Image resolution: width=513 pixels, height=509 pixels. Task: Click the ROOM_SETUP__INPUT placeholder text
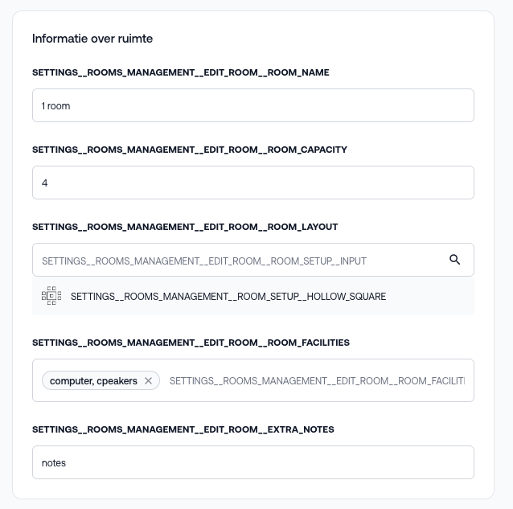(x=204, y=261)
